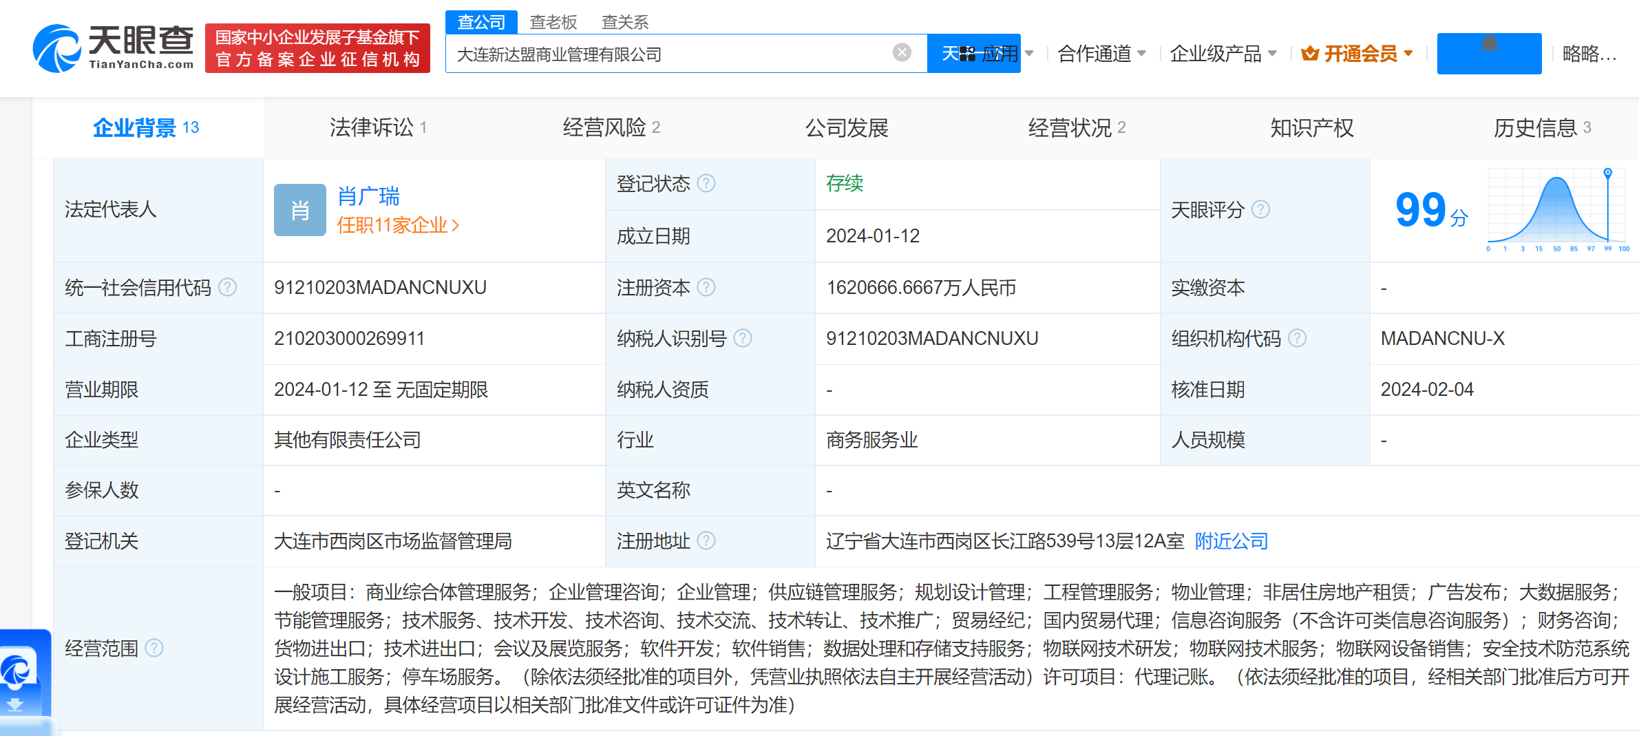Viewport: 1639px width, 736px height.
Task: Open legal representative 肖广瑞 link
Action: 368,196
